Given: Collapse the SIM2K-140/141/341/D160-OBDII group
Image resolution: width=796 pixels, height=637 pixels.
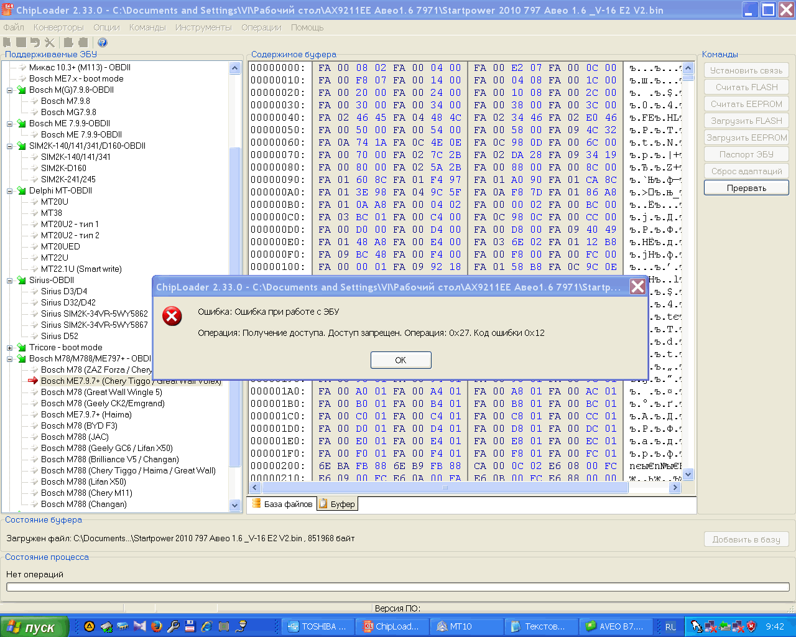Looking at the screenshot, I should pos(10,146).
